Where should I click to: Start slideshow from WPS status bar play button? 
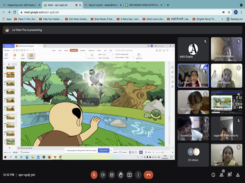point(141,152)
